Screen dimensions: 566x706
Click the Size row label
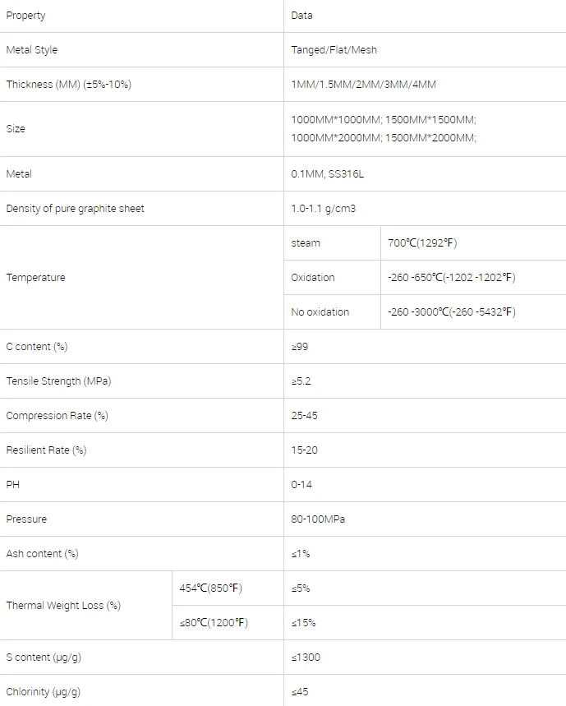coord(16,129)
